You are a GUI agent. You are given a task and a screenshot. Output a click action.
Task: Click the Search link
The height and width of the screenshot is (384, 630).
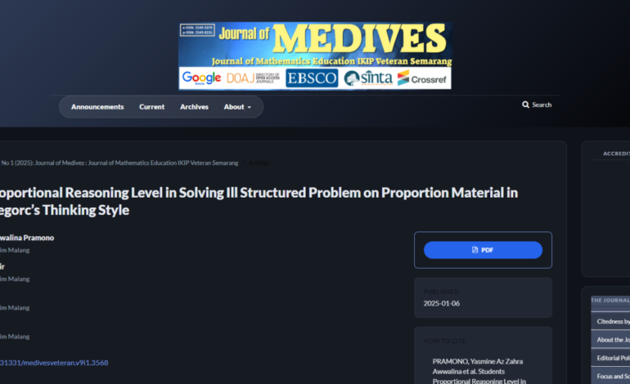tap(537, 105)
